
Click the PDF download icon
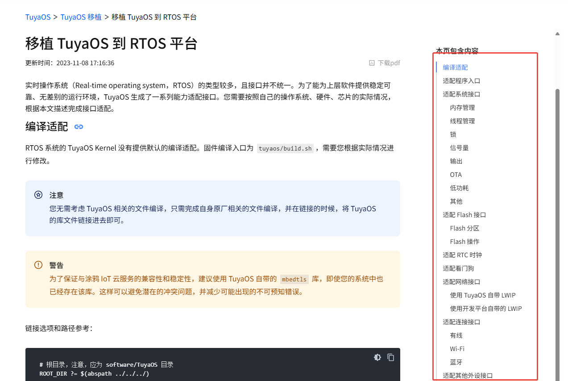click(x=372, y=63)
